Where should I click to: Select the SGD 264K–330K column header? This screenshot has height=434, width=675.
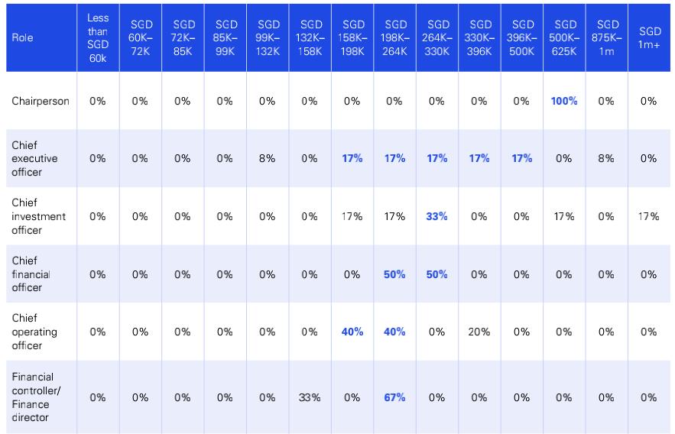[x=437, y=38]
